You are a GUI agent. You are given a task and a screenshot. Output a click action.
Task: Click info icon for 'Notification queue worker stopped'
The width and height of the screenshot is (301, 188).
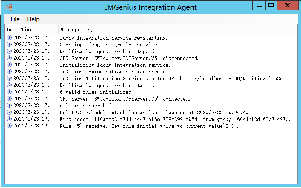[x=9, y=51]
